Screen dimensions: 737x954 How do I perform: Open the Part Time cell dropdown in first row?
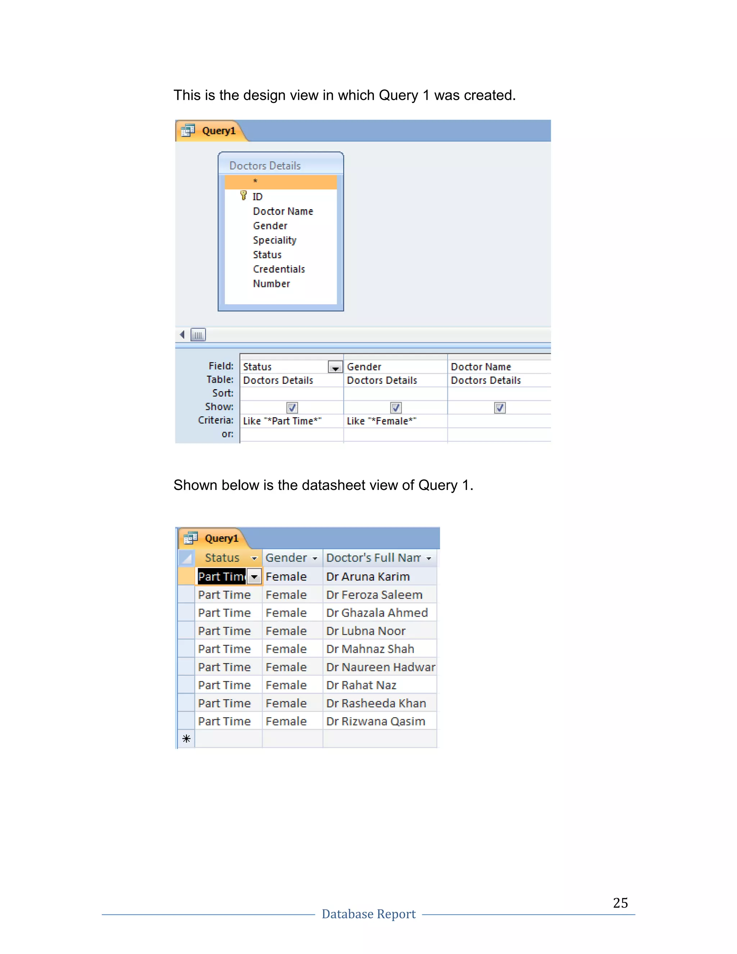click(x=254, y=577)
